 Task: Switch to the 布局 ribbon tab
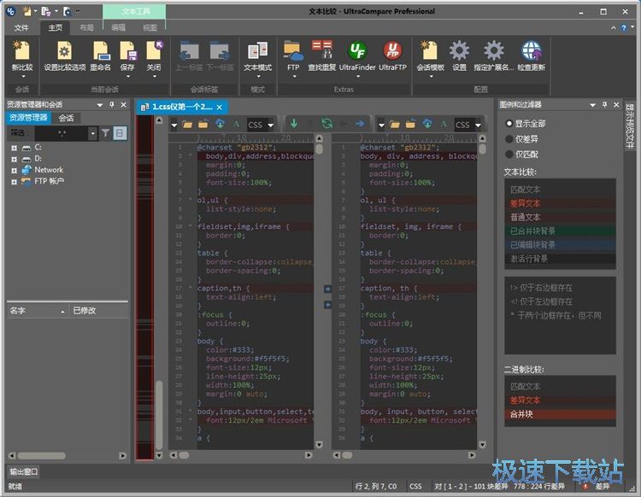pyautogui.click(x=87, y=27)
